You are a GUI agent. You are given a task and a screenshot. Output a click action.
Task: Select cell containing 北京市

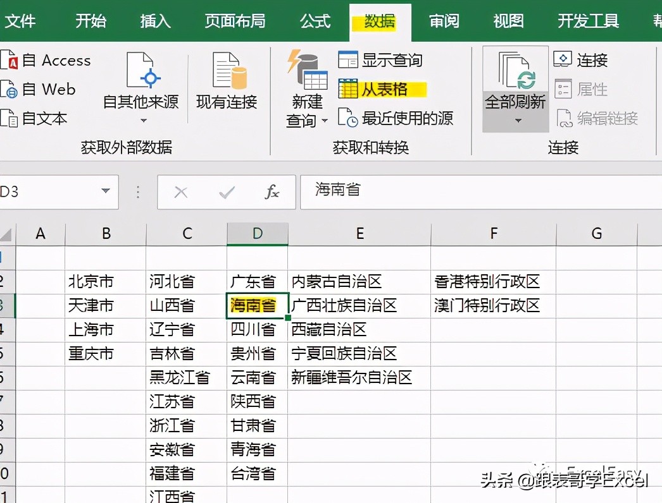[x=106, y=282]
